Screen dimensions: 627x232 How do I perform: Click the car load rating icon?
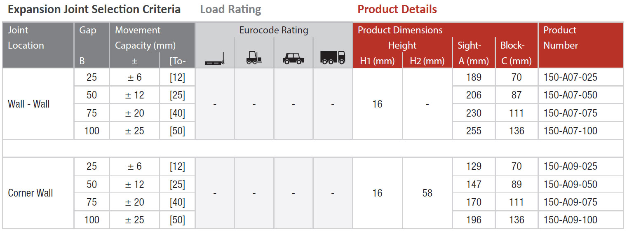click(294, 59)
